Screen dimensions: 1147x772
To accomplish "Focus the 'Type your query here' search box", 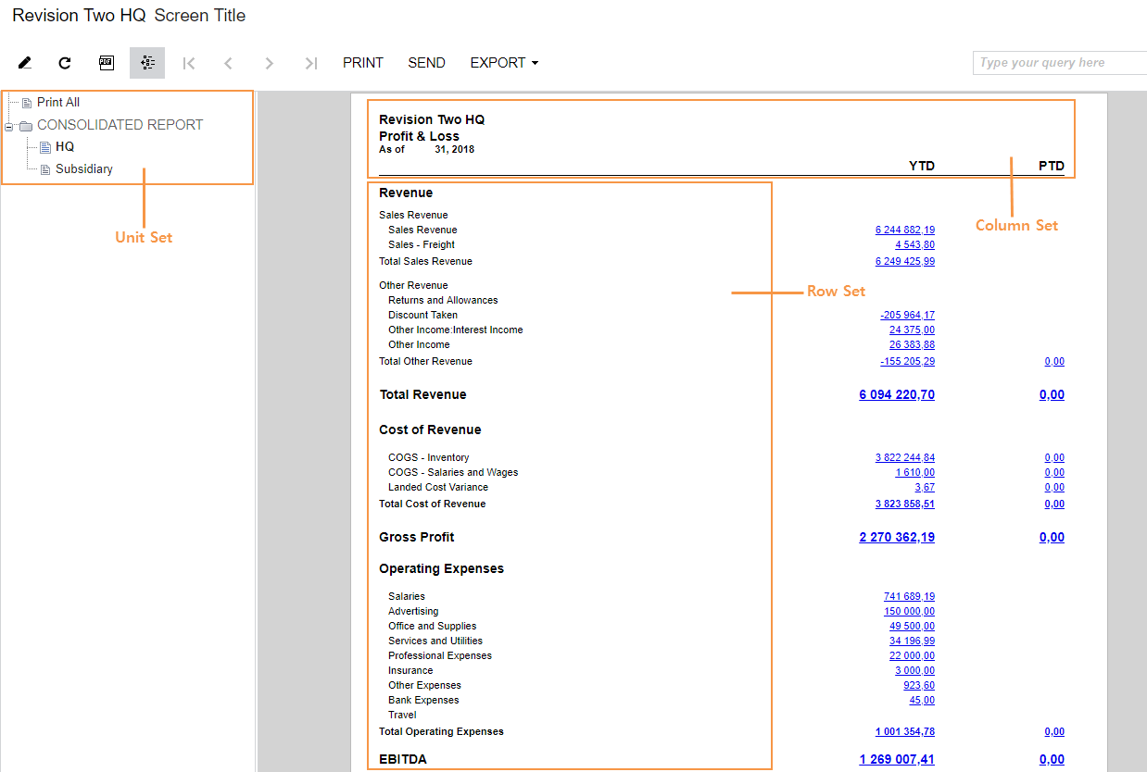I will click(x=1060, y=63).
